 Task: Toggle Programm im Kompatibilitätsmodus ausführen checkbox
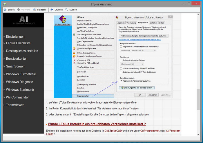coord(121,47)
